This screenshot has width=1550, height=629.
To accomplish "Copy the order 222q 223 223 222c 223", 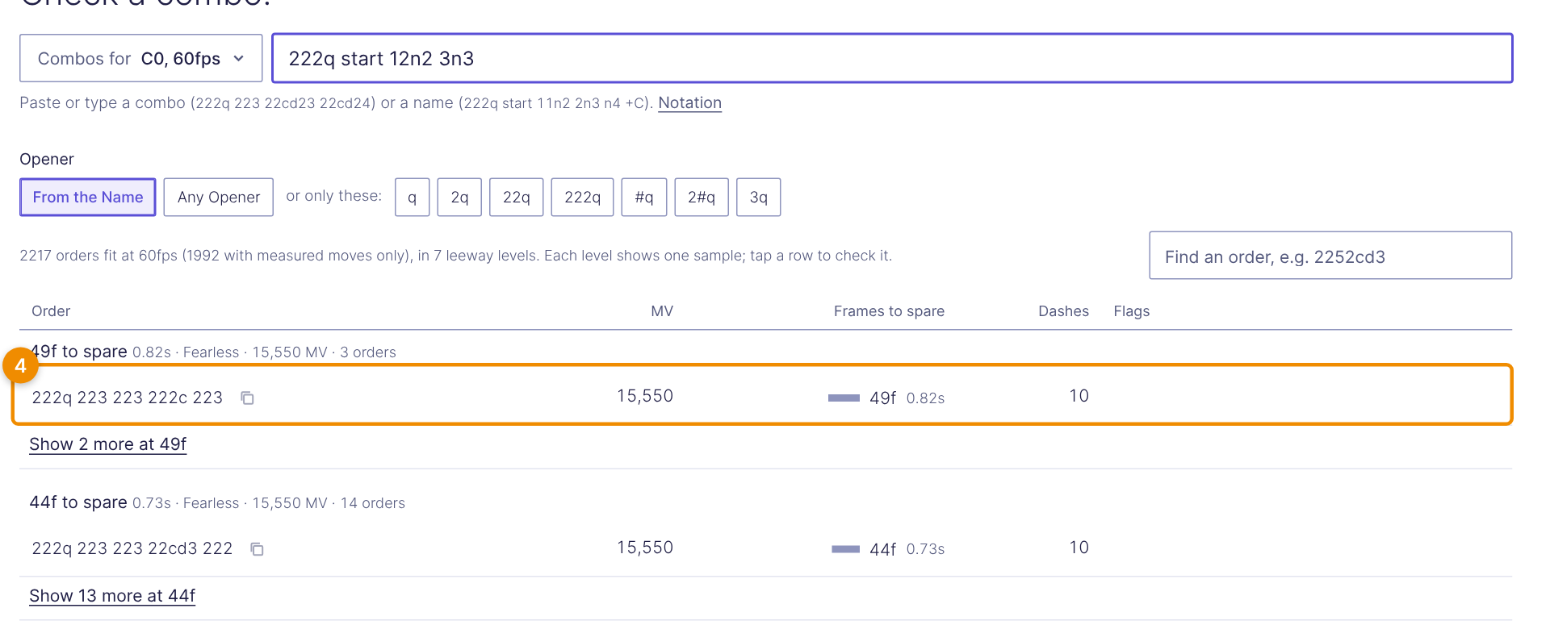I will [x=248, y=398].
